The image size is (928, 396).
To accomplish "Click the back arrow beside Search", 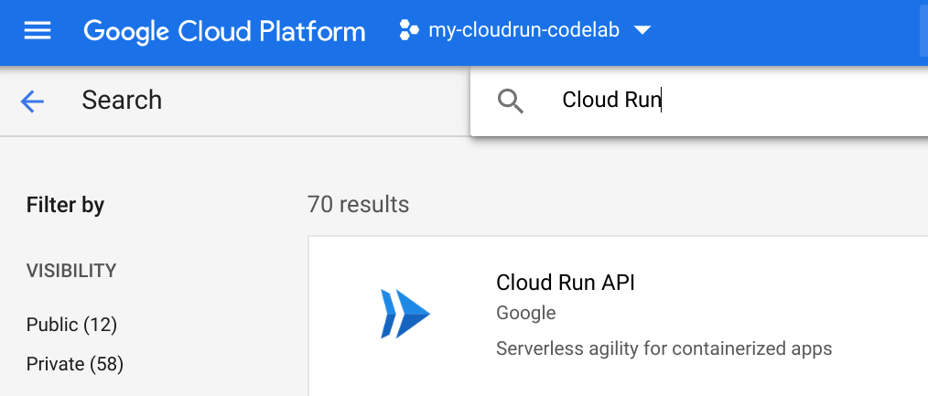I will (33, 101).
